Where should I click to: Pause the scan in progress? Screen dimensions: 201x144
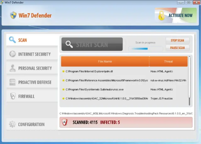click(x=177, y=48)
